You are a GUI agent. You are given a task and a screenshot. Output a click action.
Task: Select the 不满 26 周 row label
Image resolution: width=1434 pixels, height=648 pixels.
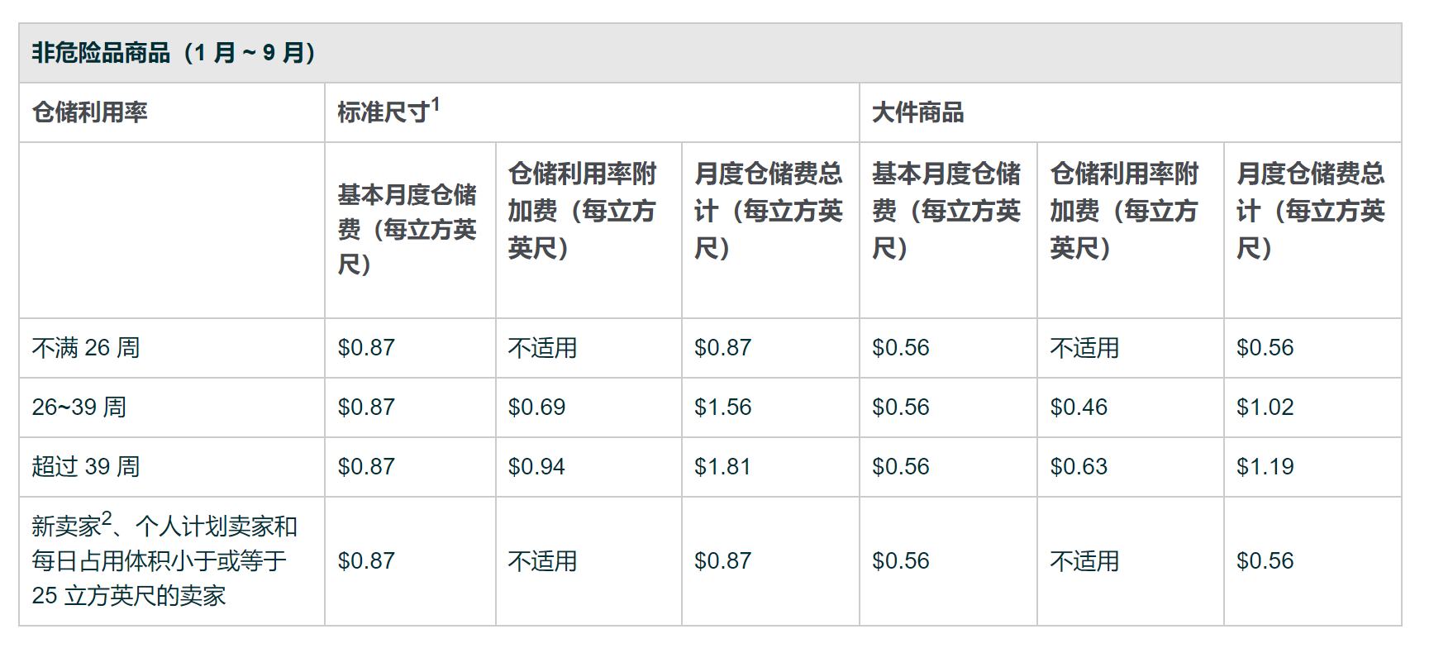86,348
